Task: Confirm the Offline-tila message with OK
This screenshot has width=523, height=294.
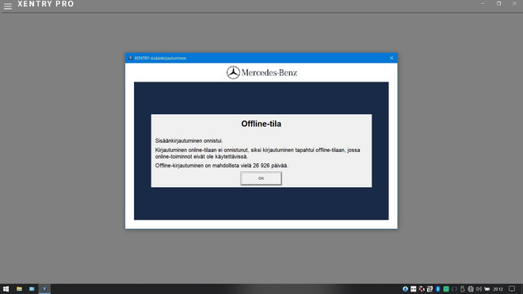Action: pyautogui.click(x=261, y=178)
